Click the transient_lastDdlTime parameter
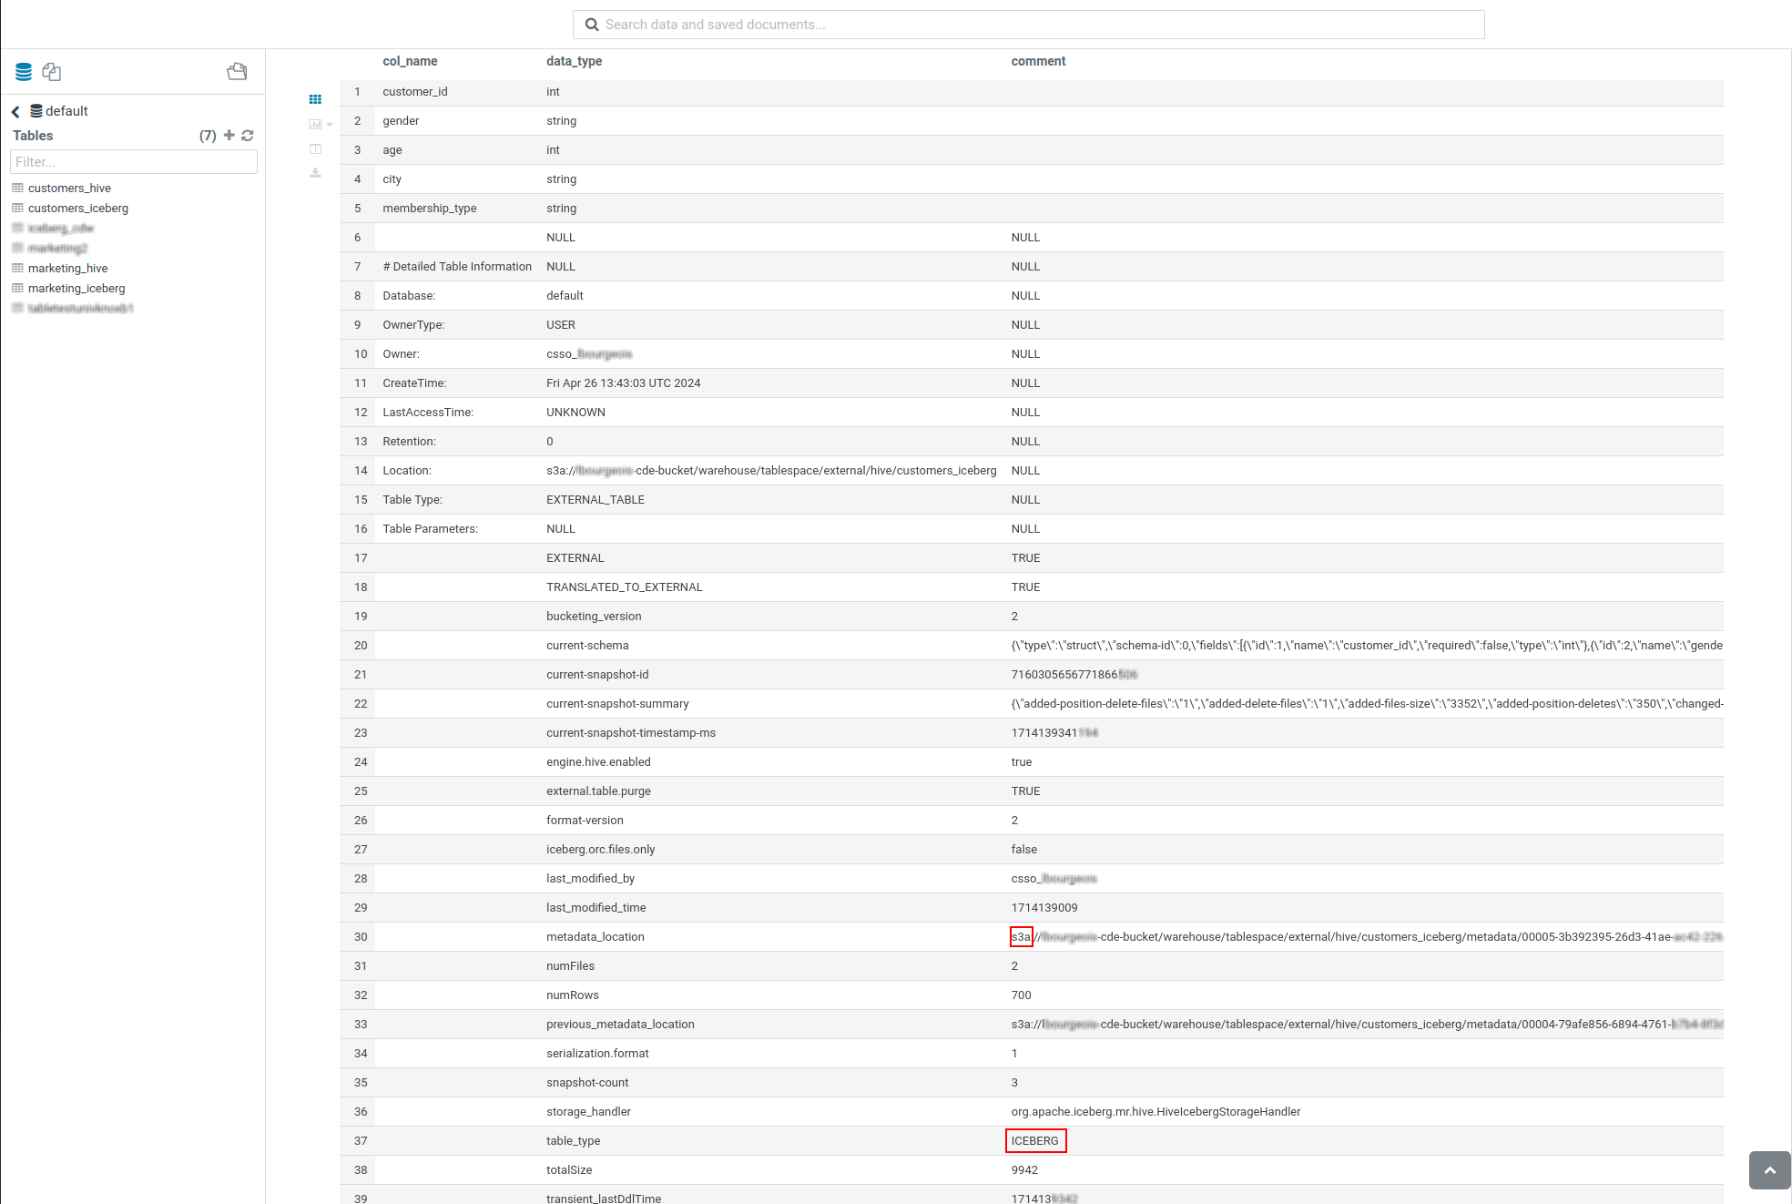 [x=604, y=1199]
